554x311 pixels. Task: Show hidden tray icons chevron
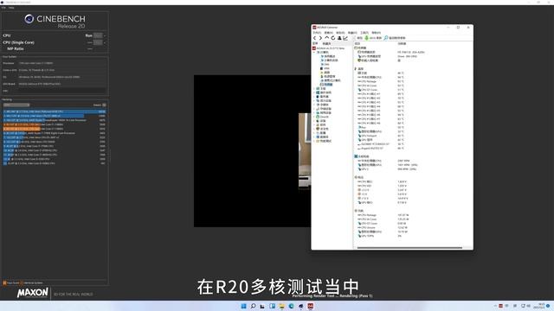[495, 306]
